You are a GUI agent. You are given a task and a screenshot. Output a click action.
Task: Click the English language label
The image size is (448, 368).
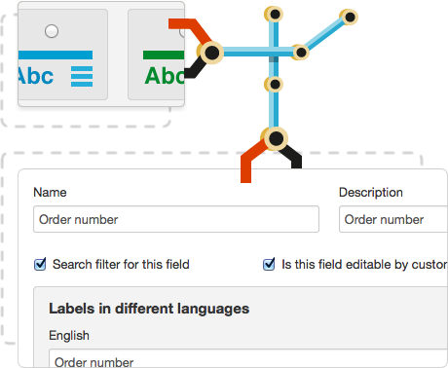pos(69,336)
